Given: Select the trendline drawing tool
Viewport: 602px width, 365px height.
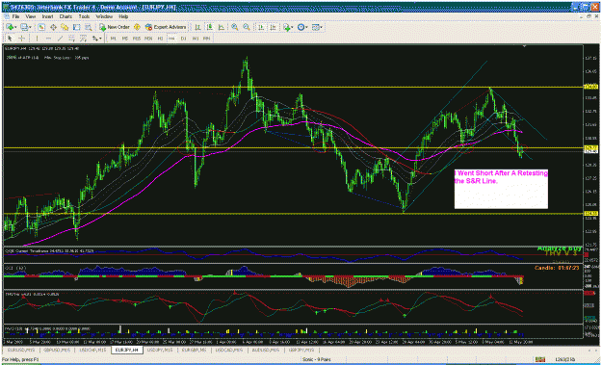Looking at the screenshot, I should pyautogui.click(x=60, y=39).
